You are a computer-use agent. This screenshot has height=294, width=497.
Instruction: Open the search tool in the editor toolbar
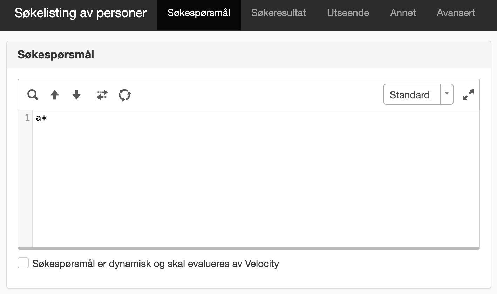pyautogui.click(x=33, y=95)
